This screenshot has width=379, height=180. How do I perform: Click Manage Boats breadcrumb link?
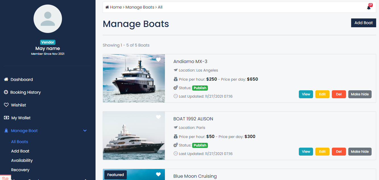coord(140,7)
